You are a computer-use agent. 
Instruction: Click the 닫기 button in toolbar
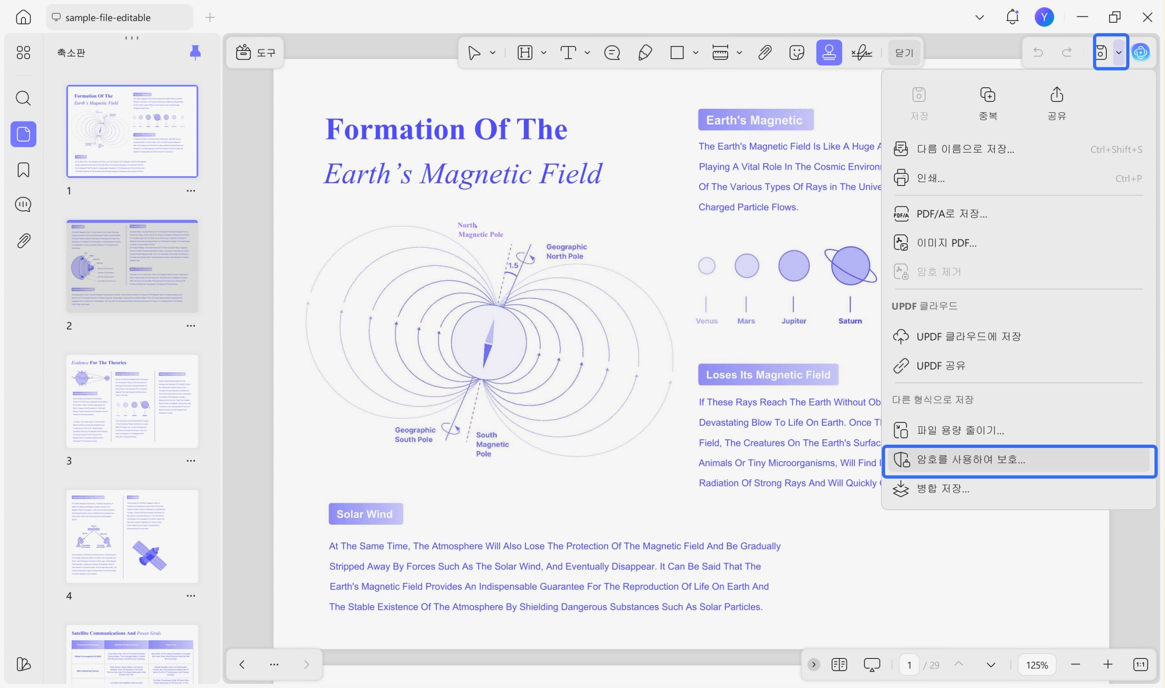point(903,52)
